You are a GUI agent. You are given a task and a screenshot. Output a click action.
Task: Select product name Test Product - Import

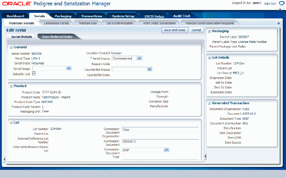pyautogui.click(x=56, y=97)
